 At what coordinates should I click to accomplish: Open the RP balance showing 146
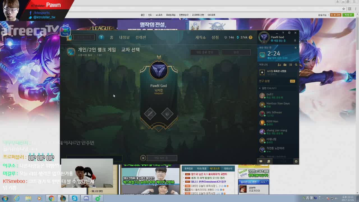pos(229,37)
